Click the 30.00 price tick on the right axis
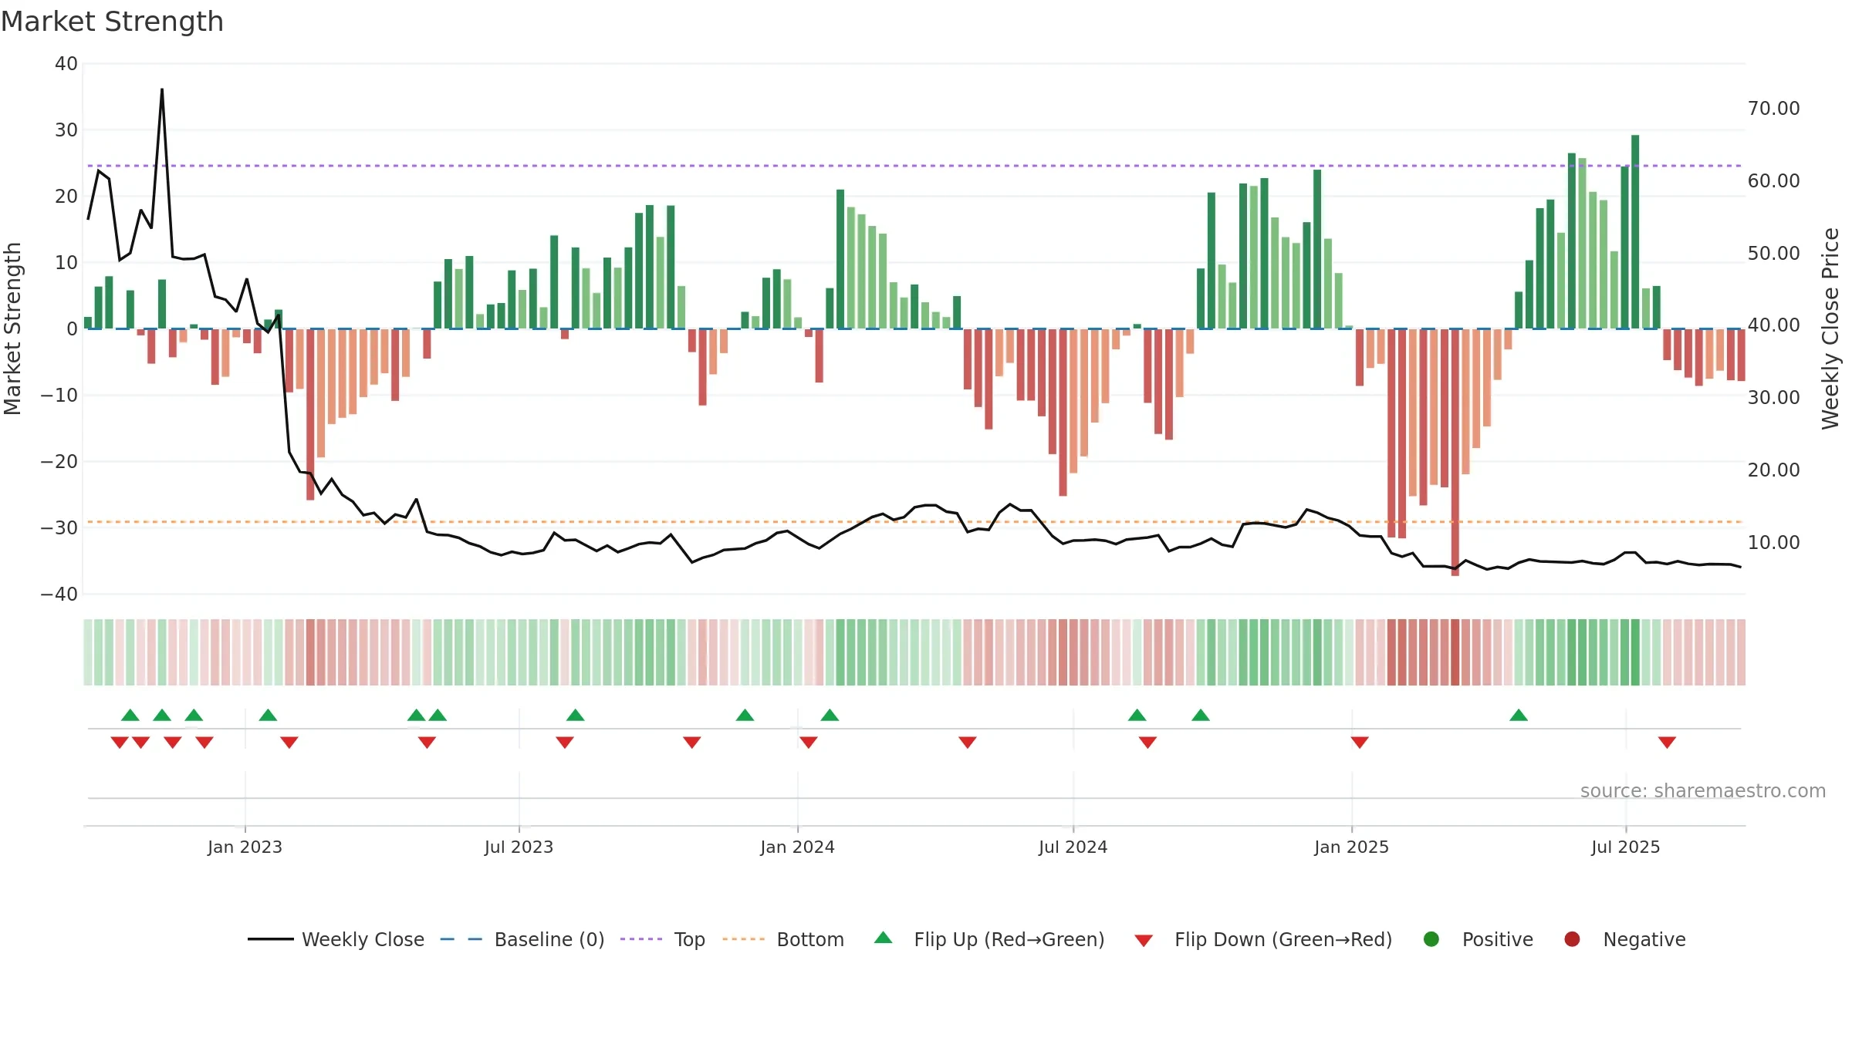Image resolution: width=1852 pixels, height=1041 pixels. coord(1773,398)
